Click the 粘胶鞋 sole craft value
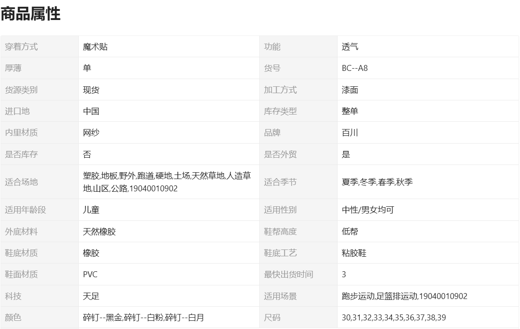This screenshot has height=329, width=520. 354,253
